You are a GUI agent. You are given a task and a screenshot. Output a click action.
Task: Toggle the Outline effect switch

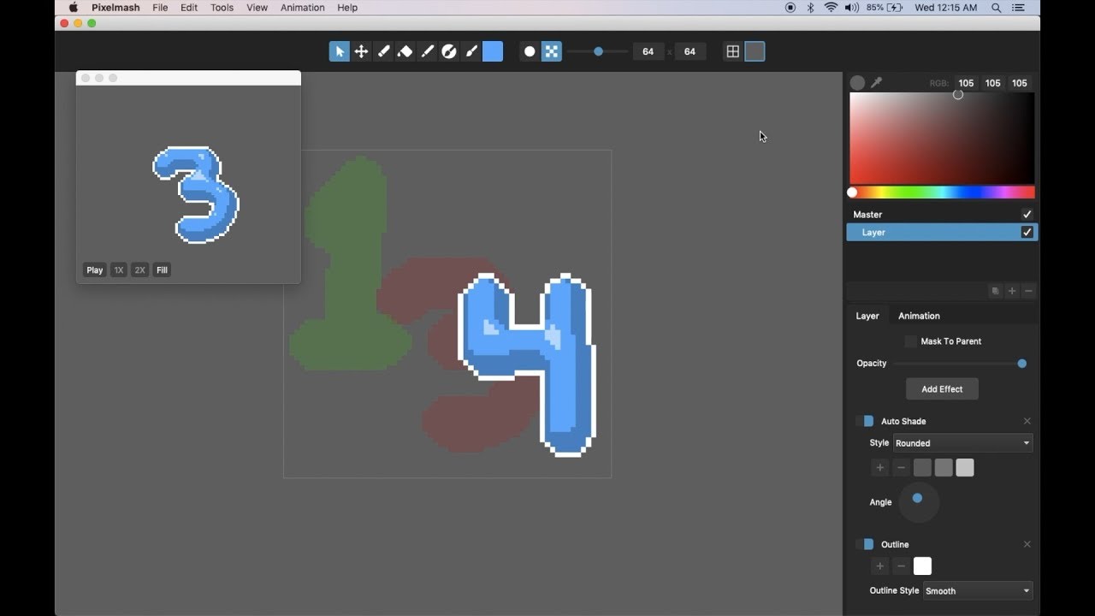[x=865, y=544]
